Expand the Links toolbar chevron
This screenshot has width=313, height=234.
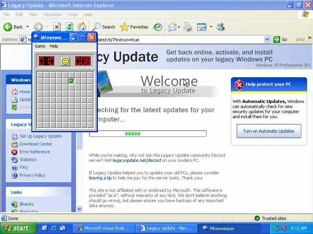(x=309, y=37)
